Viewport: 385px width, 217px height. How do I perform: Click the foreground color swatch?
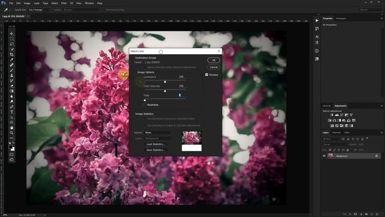(11, 147)
